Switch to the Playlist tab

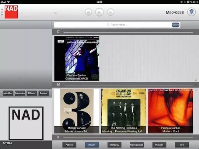point(159,145)
